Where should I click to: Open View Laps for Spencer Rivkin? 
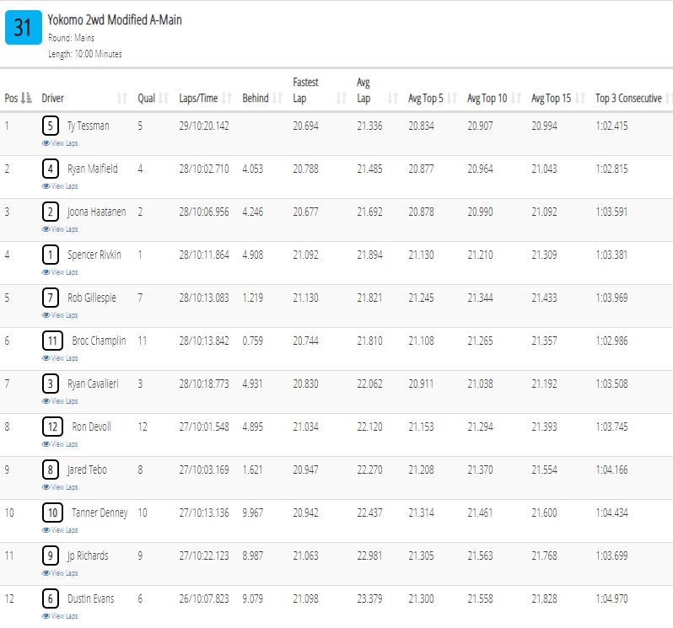point(60,272)
